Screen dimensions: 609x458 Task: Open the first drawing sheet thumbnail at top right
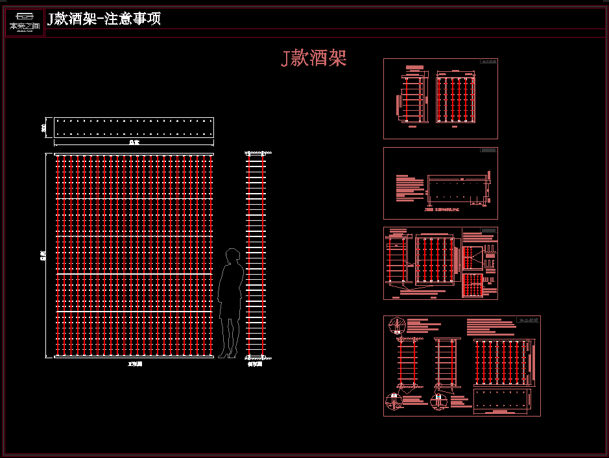tap(440, 98)
